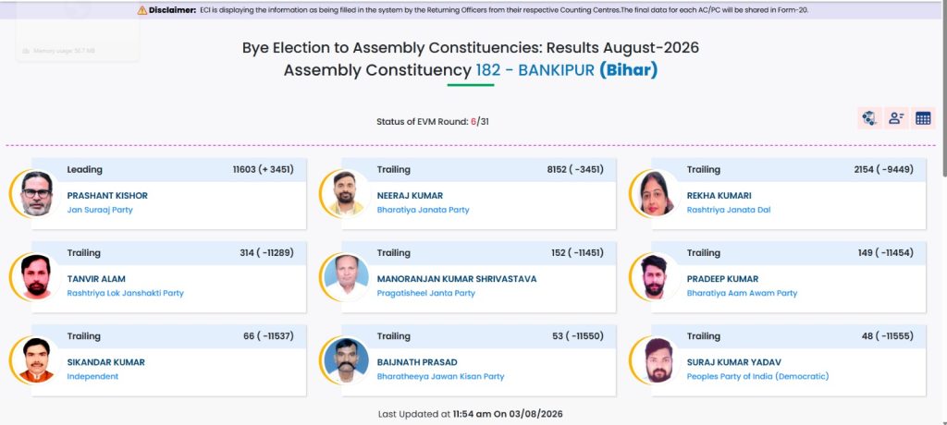This screenshot has width=947, height=425.
Task: Click Suraj Kumar Yadav's photo thumbnail
Action: point(656,360)
